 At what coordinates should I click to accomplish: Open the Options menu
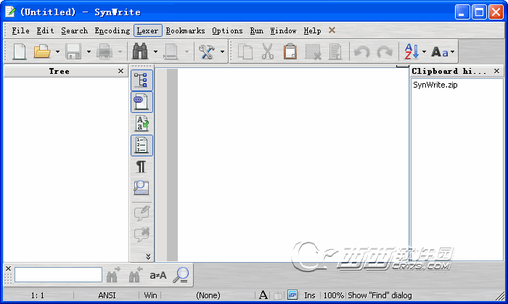point(227,30)
